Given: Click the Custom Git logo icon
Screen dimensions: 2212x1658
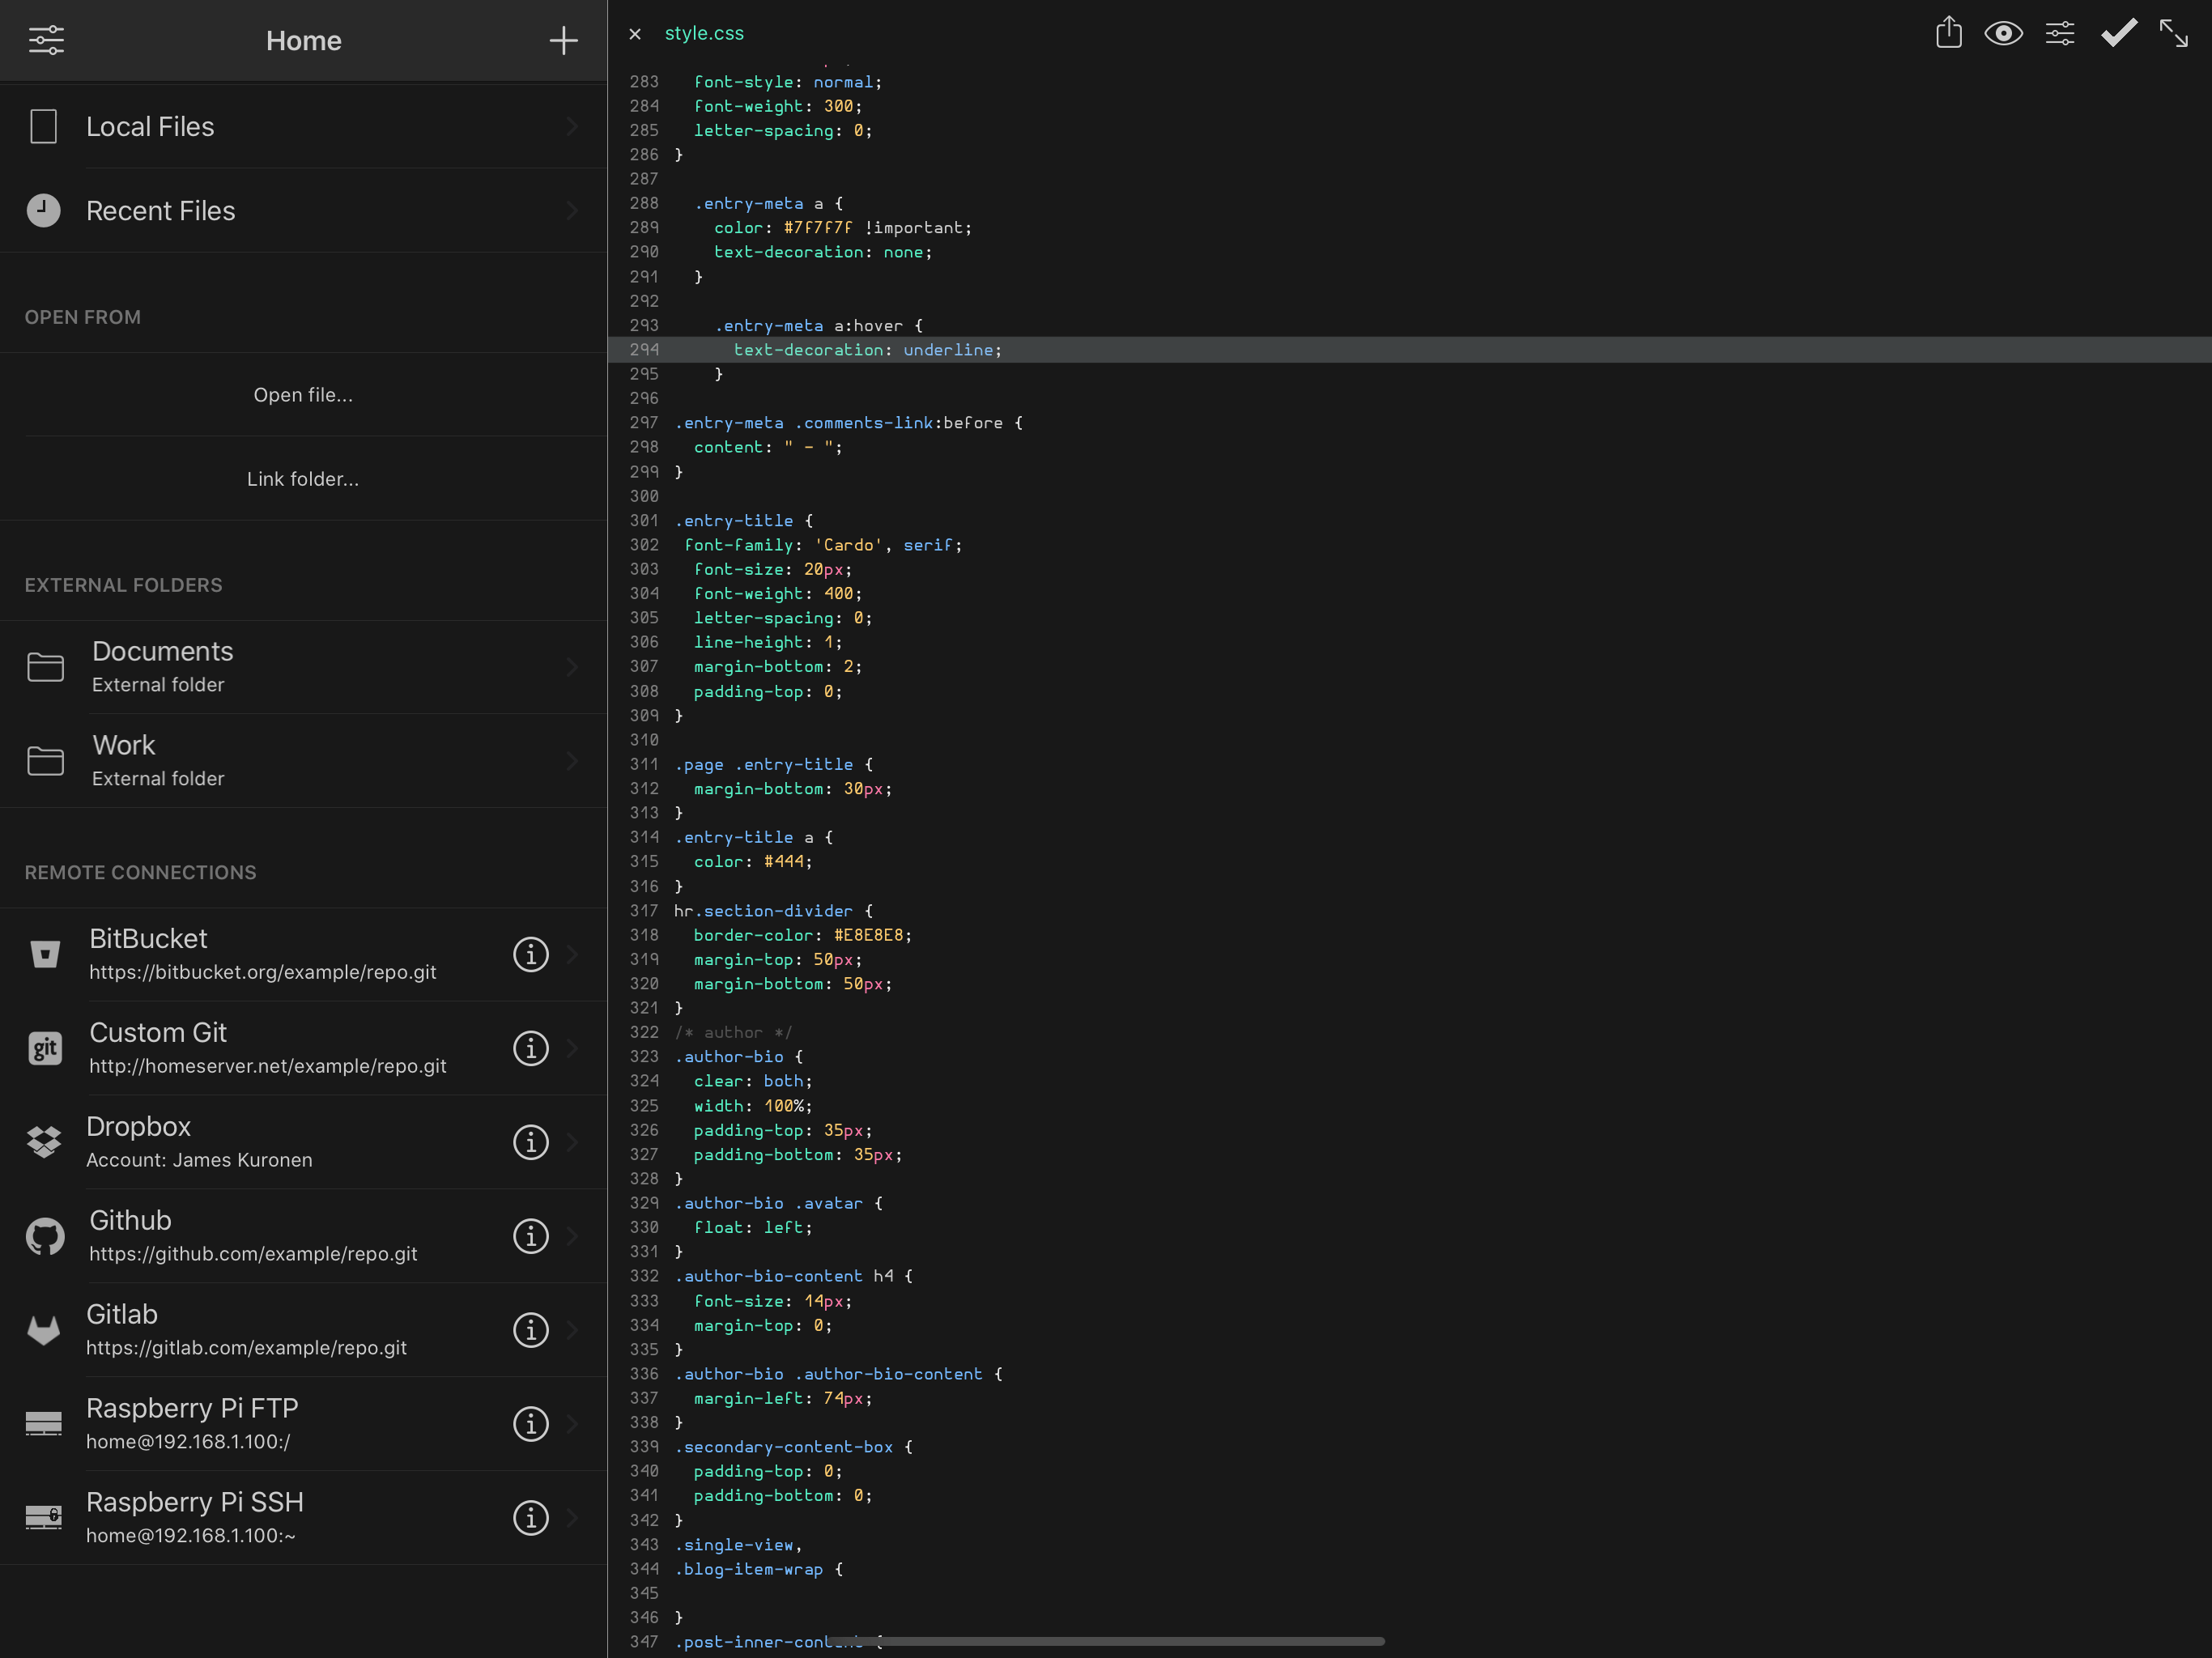Looking at the screenshot, I should point(44,1048).
